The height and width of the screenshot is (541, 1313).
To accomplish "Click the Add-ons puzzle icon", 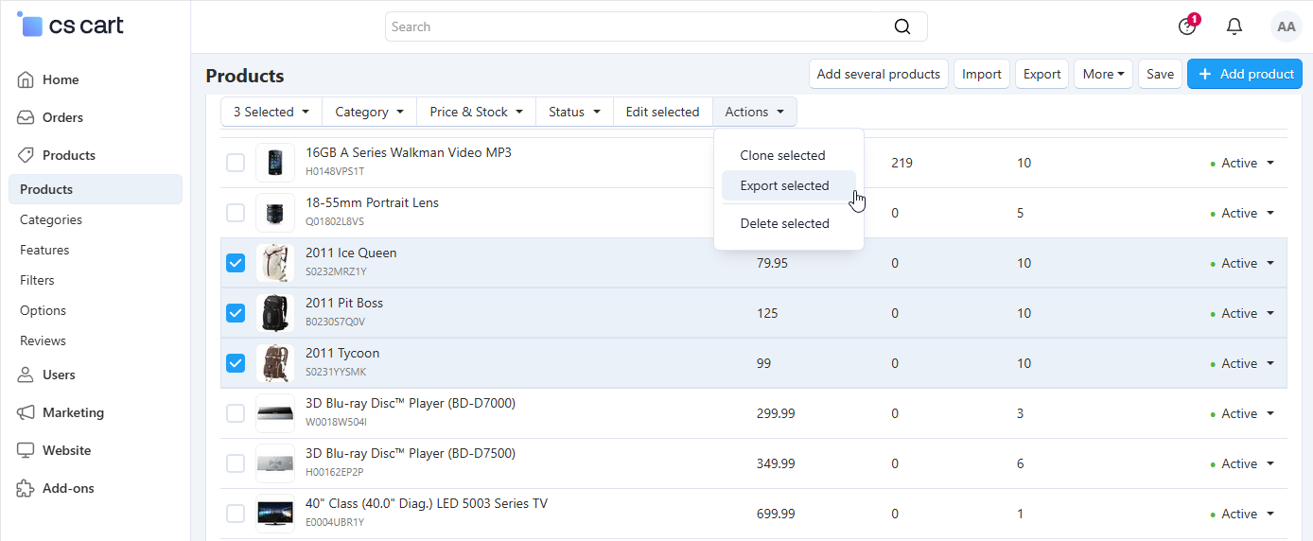I will click(x=26, y=488).
